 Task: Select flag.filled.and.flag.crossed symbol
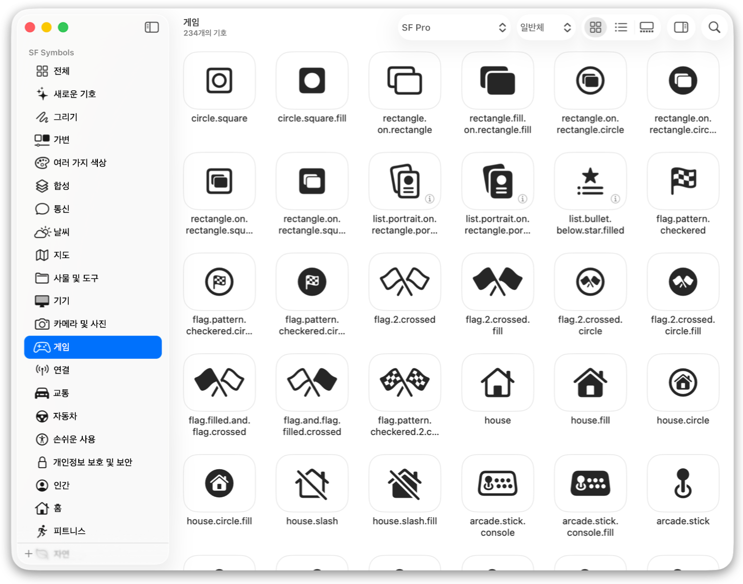(219, 383)
